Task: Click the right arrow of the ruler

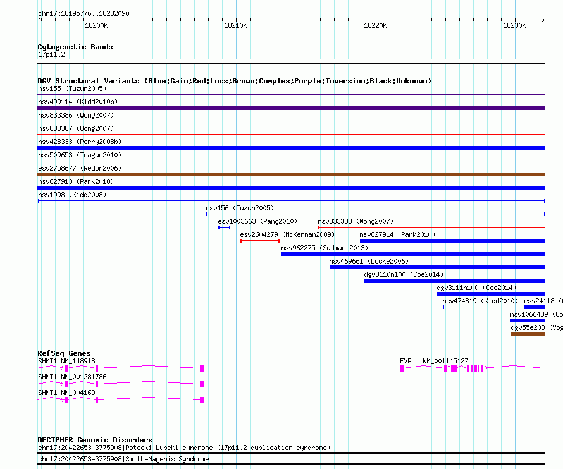Action: [543, 20]
